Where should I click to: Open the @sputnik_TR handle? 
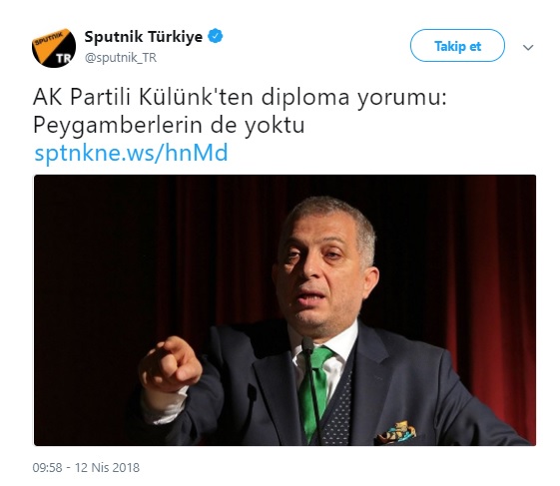[121, 58]
